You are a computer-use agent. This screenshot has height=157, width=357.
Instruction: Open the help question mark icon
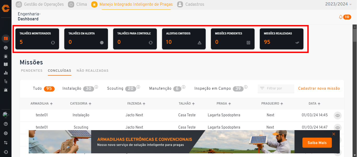[x=6, y=124]
